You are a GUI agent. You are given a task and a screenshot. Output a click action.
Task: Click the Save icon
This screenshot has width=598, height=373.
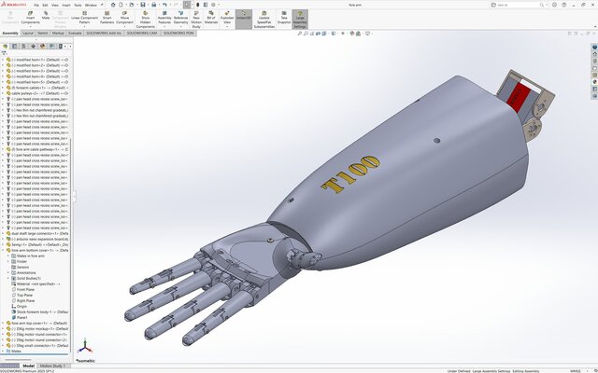pos(143,5)
